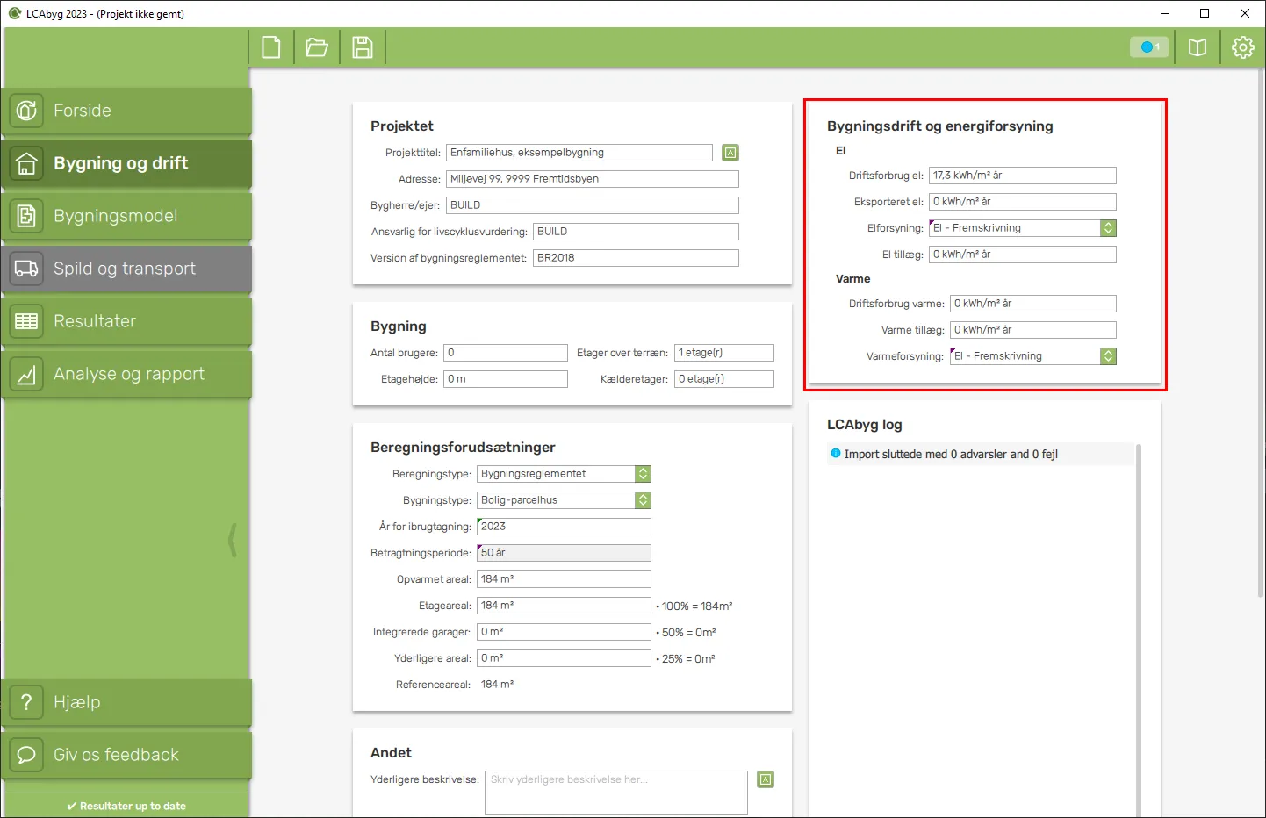The image size is (1266, 818).
Task: Open the Elforsyning dropdown
Action: (1023, 228)
